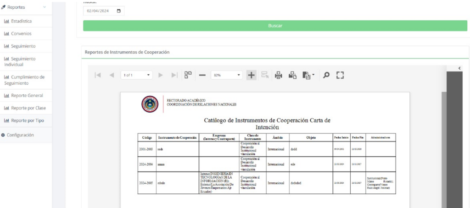Click the Código column header
Image resolution: width=470 pixels, height=208 pixels.
[147, 137]
